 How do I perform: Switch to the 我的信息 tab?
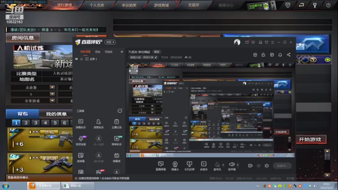[x=56, y=114]
